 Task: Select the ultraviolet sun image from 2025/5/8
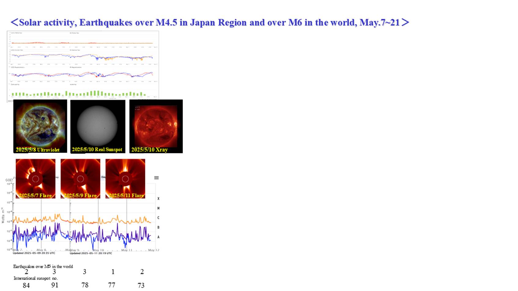(x=40, y=126)
